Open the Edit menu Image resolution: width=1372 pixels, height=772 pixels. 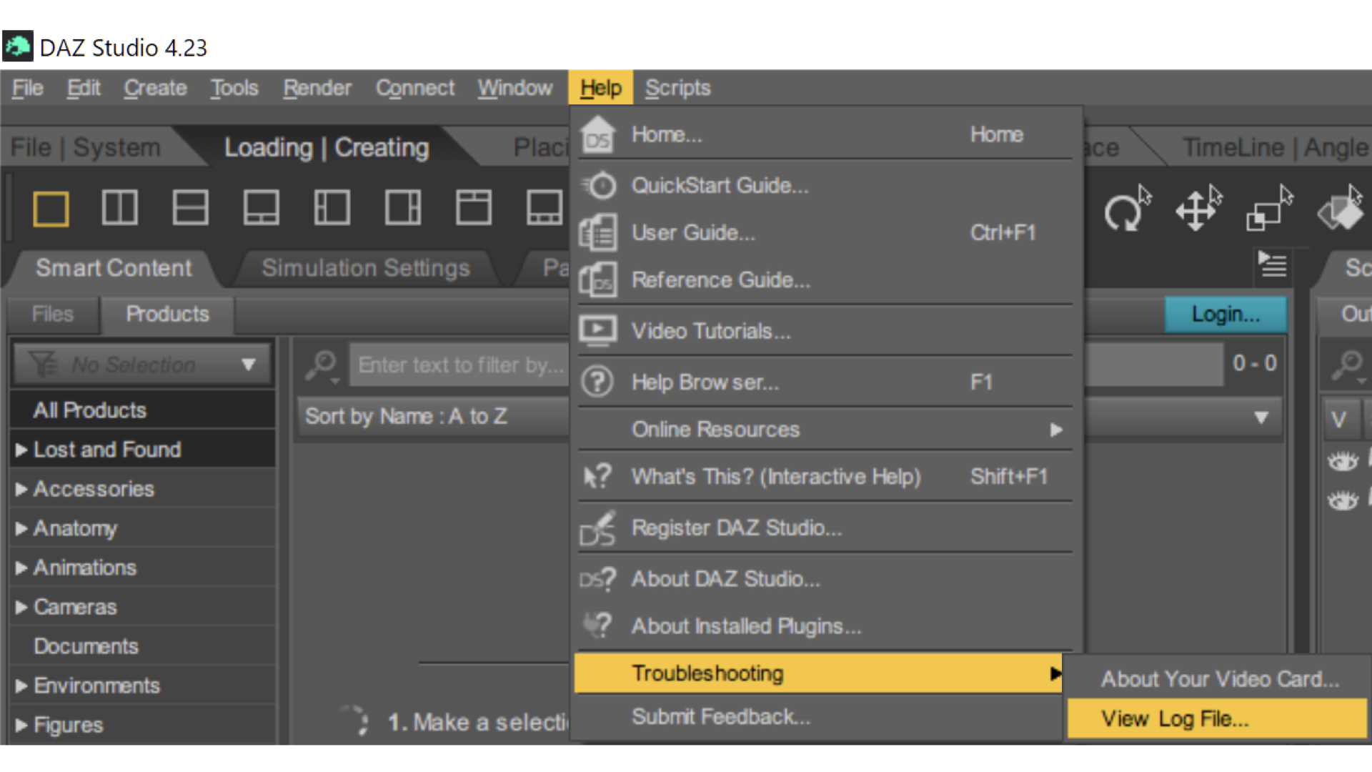(84, 88)
